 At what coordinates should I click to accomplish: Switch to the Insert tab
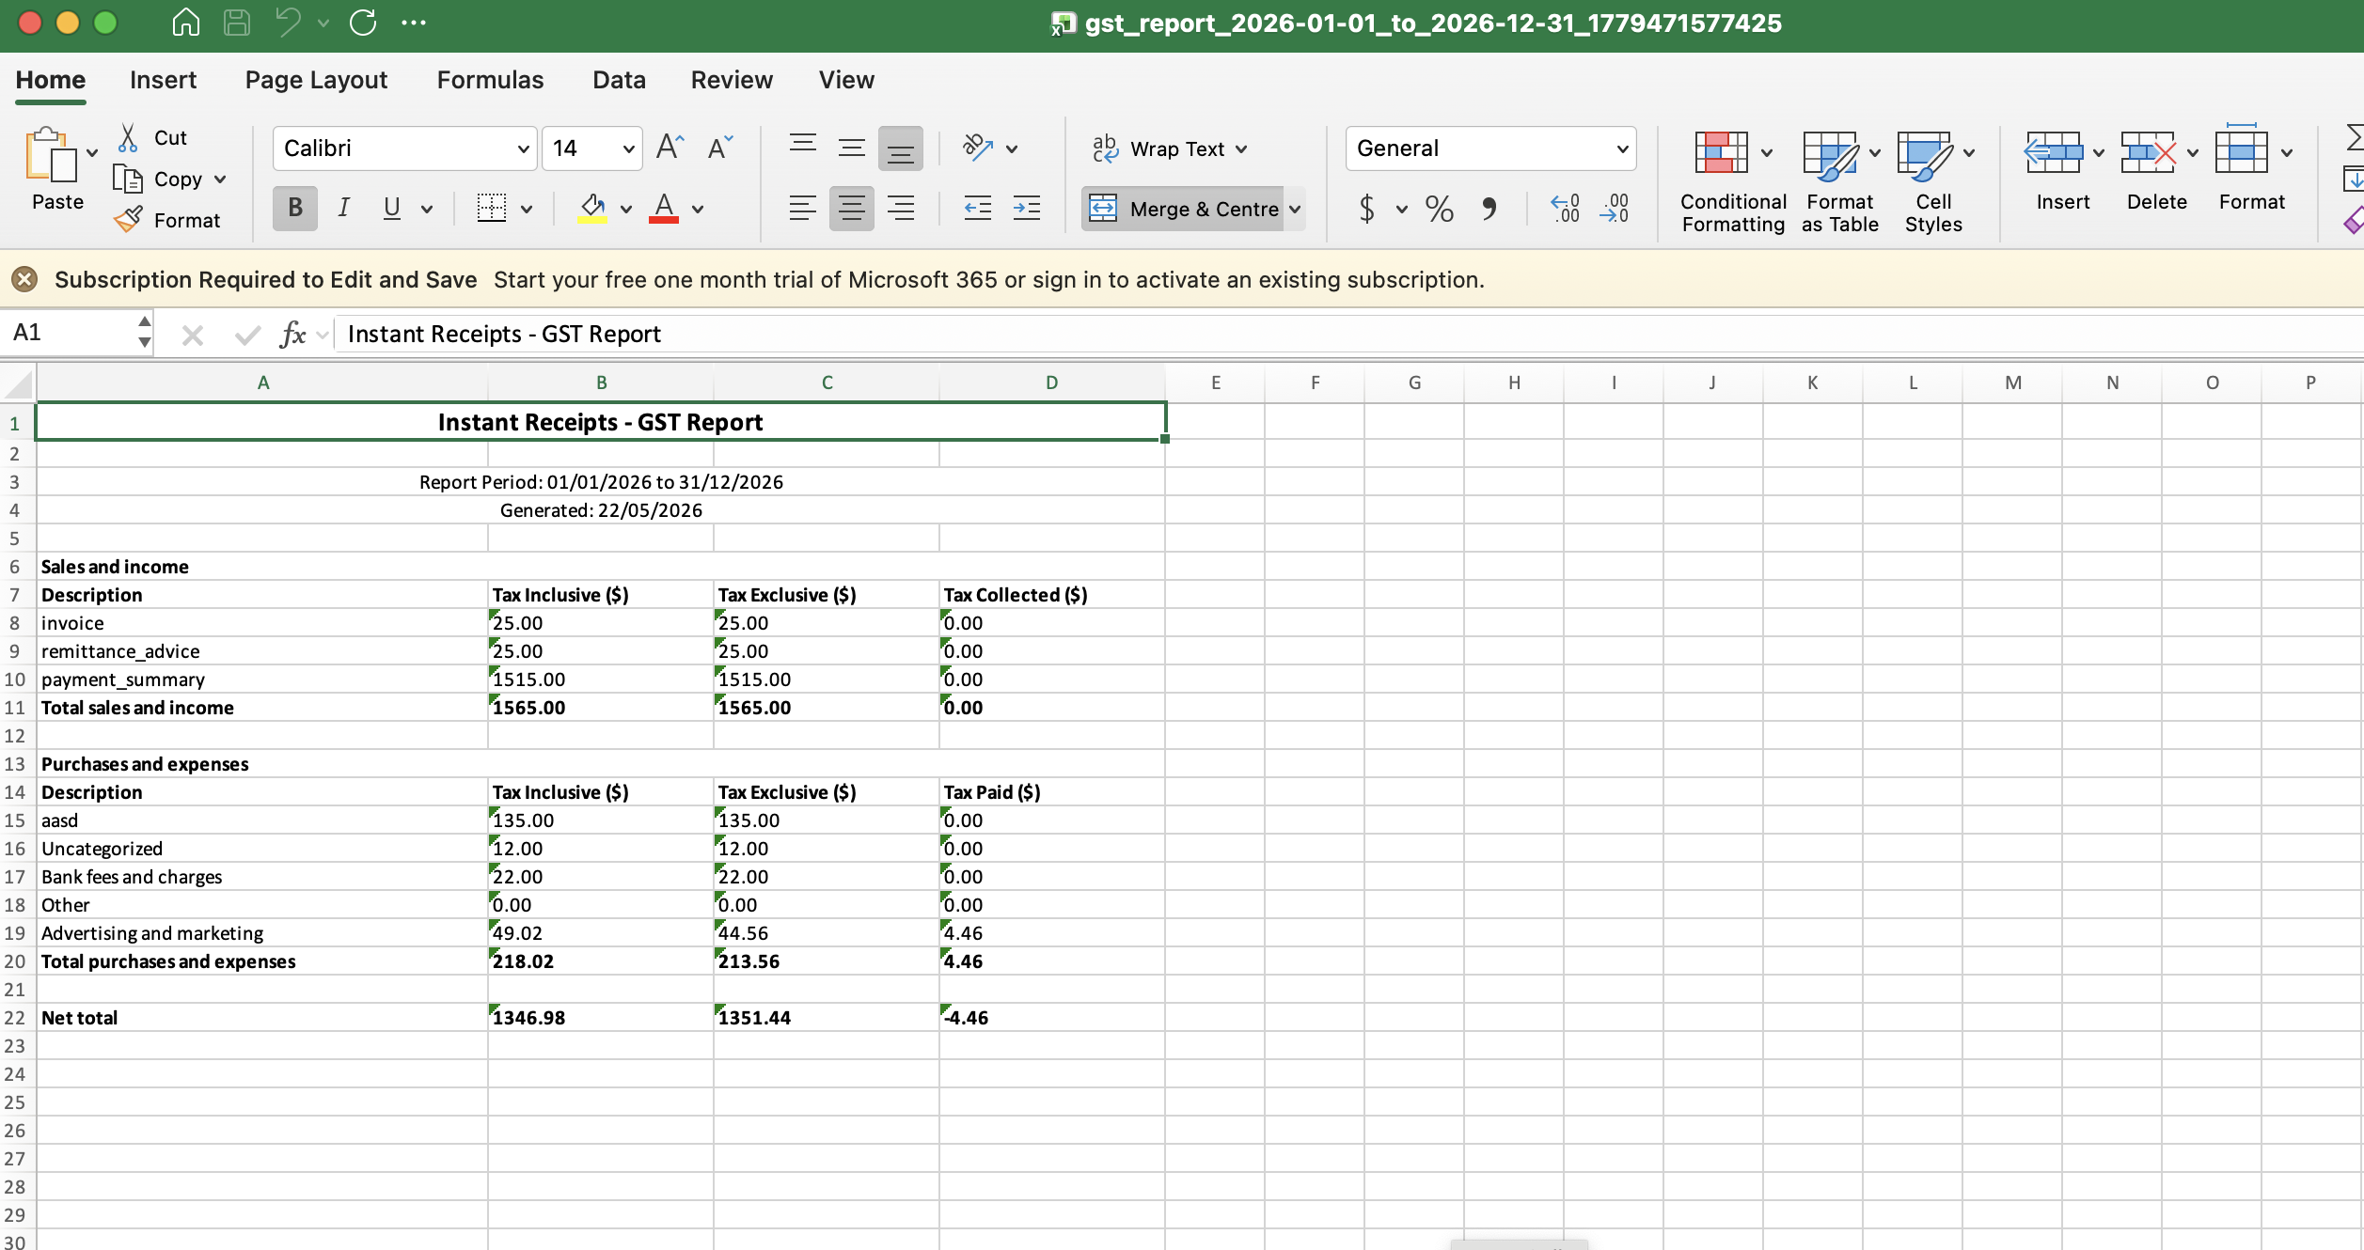point(163,80)
